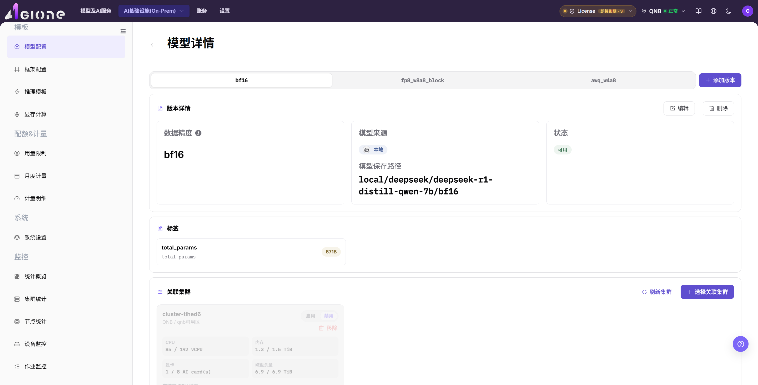Click 选择关联集群 button

pyautogui.click(x=707, y=292)
